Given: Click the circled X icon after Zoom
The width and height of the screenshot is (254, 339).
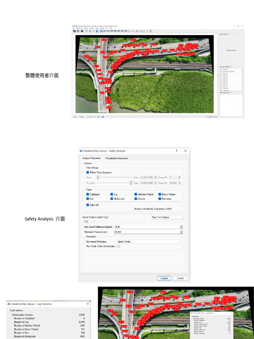Looking at the screenshot, I should tap(151, 31).
